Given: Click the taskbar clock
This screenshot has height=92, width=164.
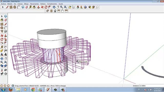Looking at the screenshot, I should click(157, 90).
